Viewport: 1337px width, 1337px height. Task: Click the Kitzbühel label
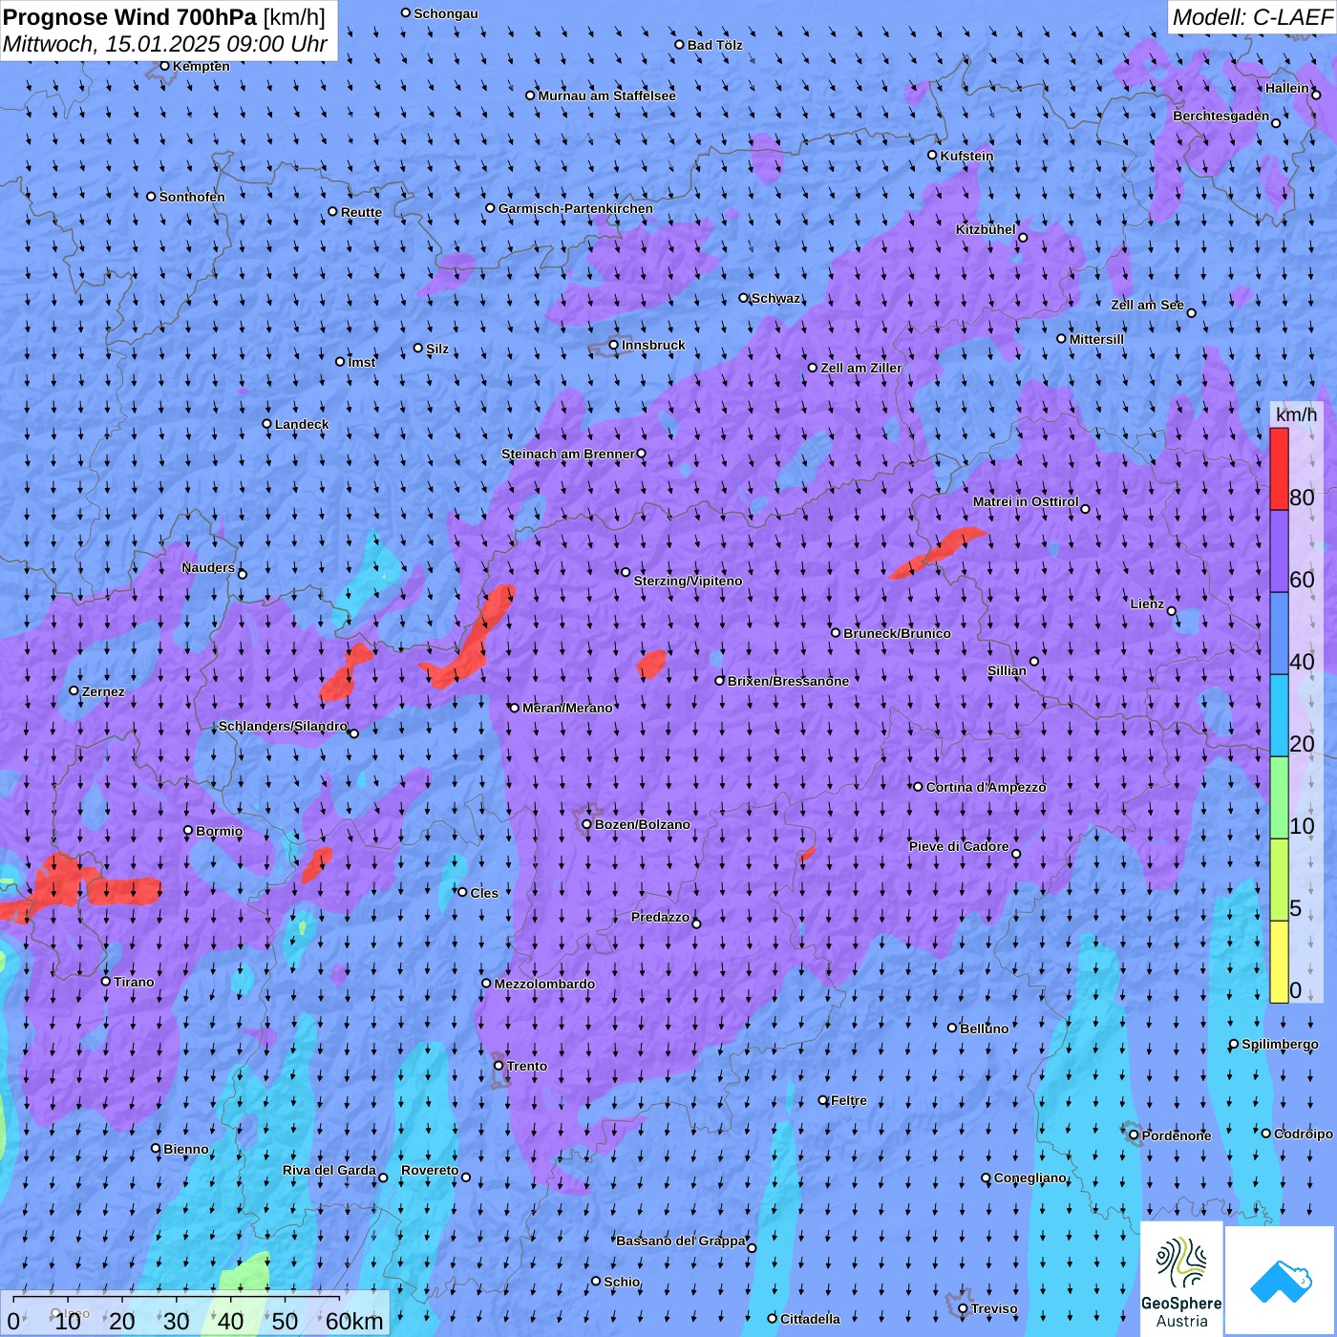click(986, 229)
